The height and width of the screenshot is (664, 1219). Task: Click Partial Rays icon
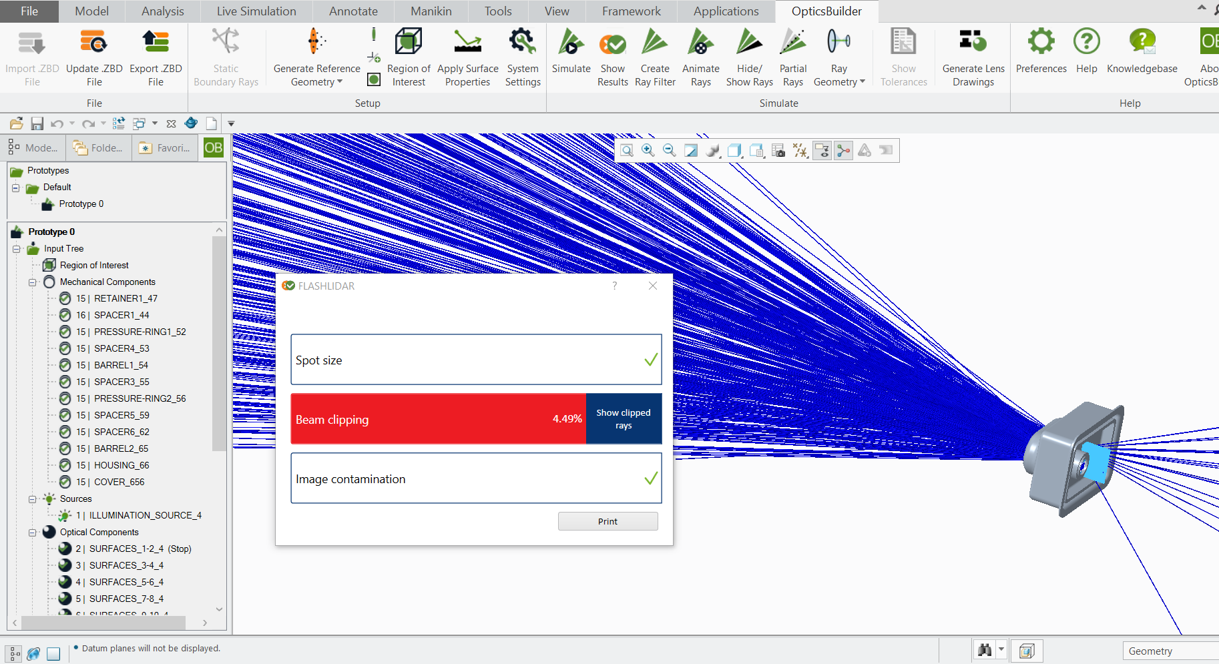pos(793,42)
